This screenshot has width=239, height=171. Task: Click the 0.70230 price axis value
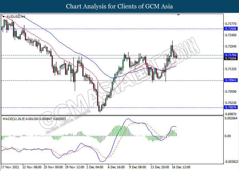click(x=231, y=103)
